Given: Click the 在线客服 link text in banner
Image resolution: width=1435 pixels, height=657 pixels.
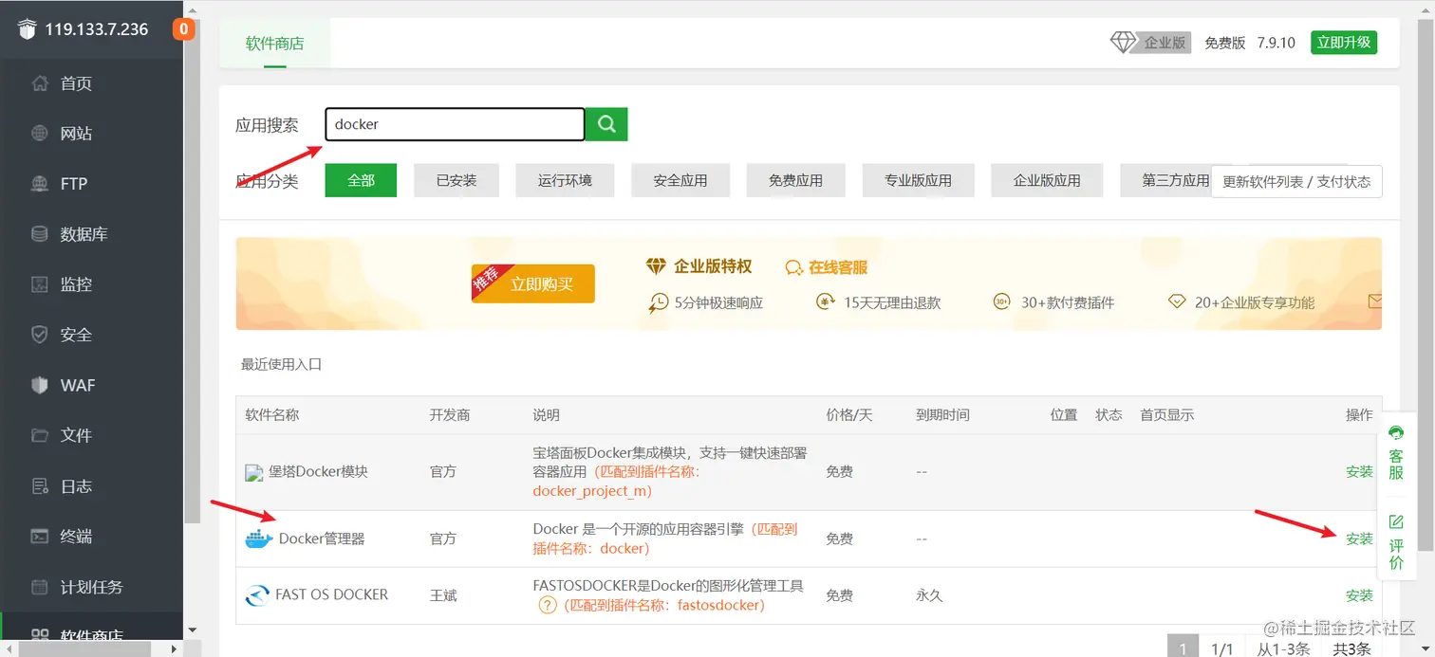Looking at the screenshot, I should [838, 267].
